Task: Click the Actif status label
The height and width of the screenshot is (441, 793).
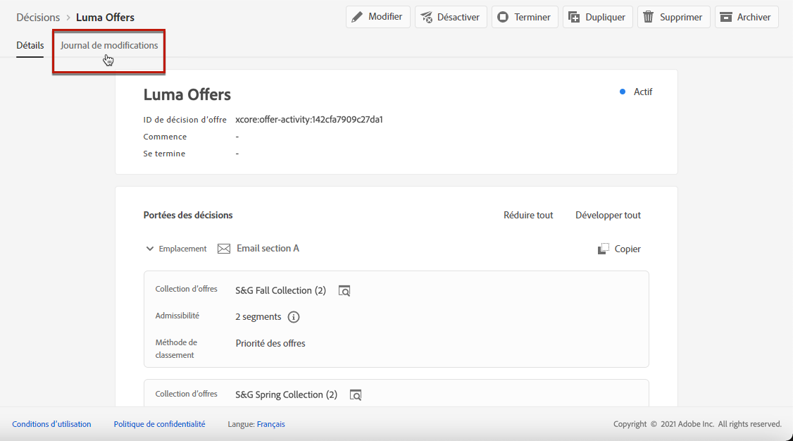Action: (x=643, y=92)
